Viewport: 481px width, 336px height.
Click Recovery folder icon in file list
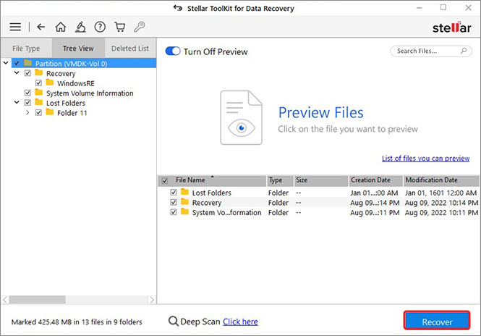pos(184,202)
